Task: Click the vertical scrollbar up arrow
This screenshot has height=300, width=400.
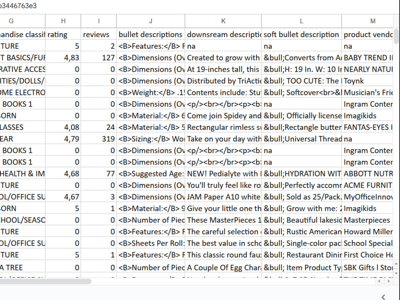Action: pyautogui.click(x=396, y=264)
